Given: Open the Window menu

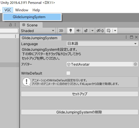Looking at the screenshot, I should coord(22,10).
